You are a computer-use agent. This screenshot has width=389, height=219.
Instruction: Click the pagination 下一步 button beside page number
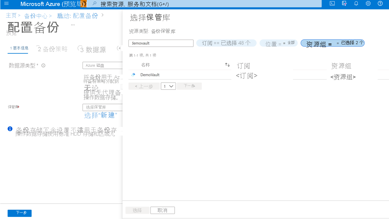click(189, 86)
